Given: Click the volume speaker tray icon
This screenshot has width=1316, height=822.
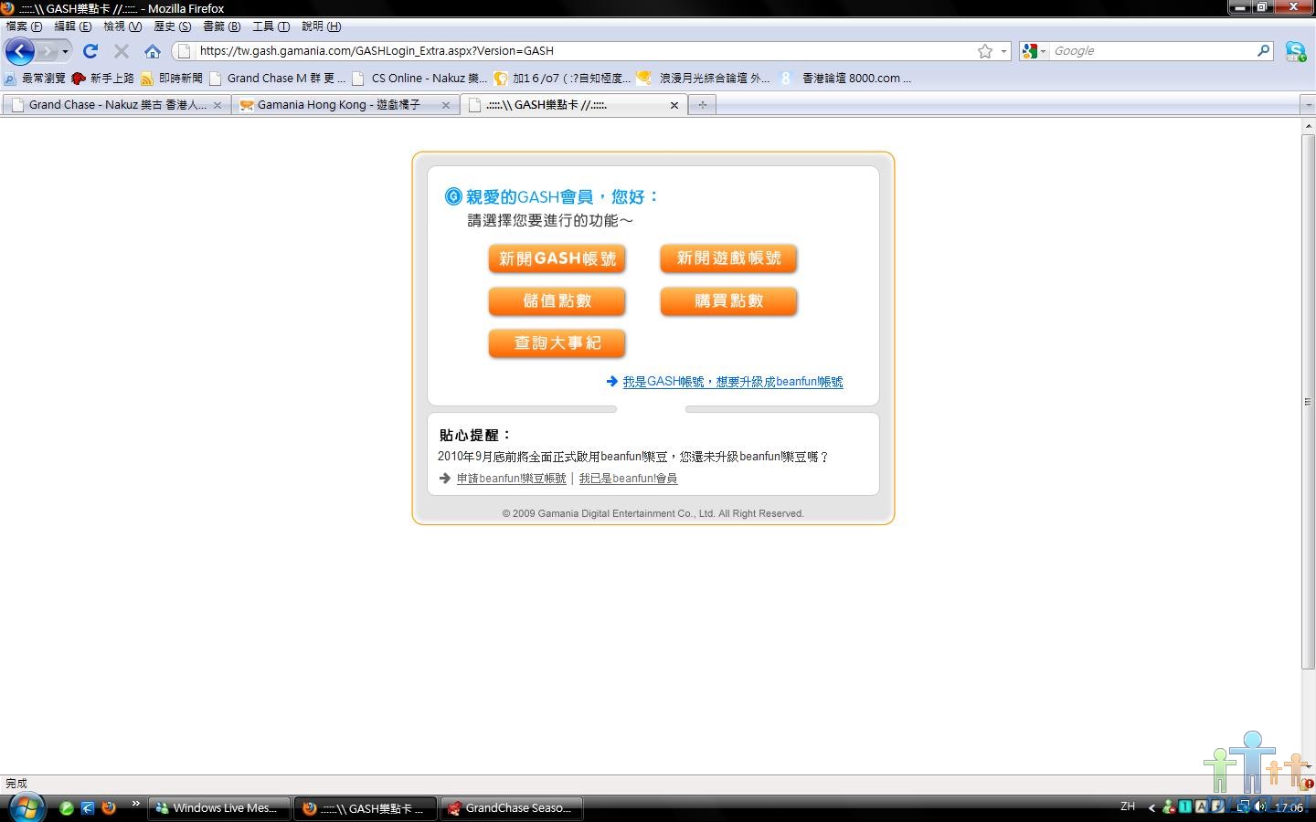Looking at the screenshot, I should point(1260,807).
